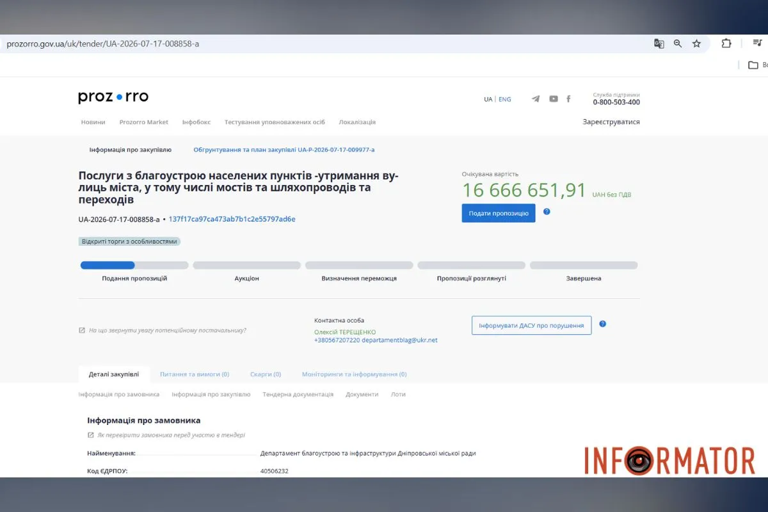Click tender ID UA-2026-07-17-008858-a text

pyautogui.click(x=119, y=219)
